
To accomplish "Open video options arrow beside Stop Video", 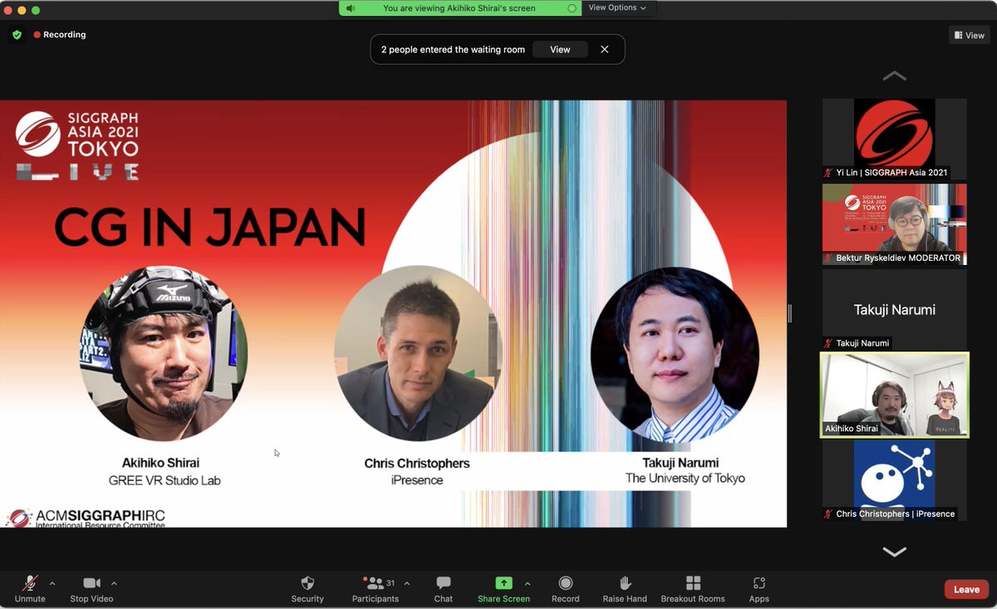I will (x=114, y=583).
